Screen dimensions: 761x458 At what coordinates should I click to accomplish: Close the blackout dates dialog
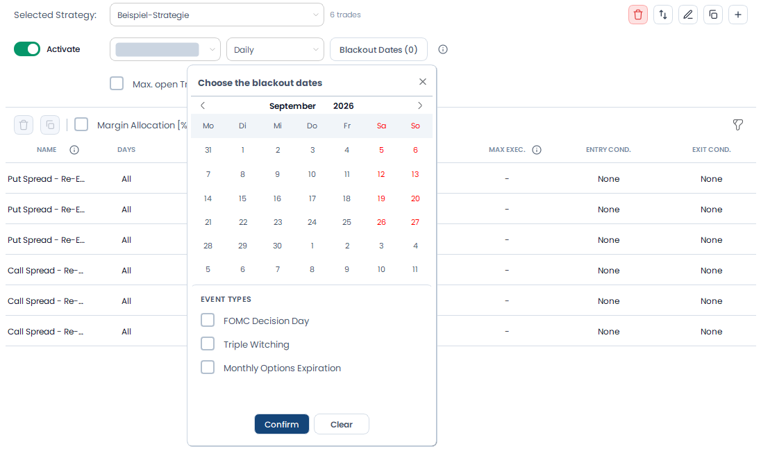pyautogui.click(x=423, y=81)
